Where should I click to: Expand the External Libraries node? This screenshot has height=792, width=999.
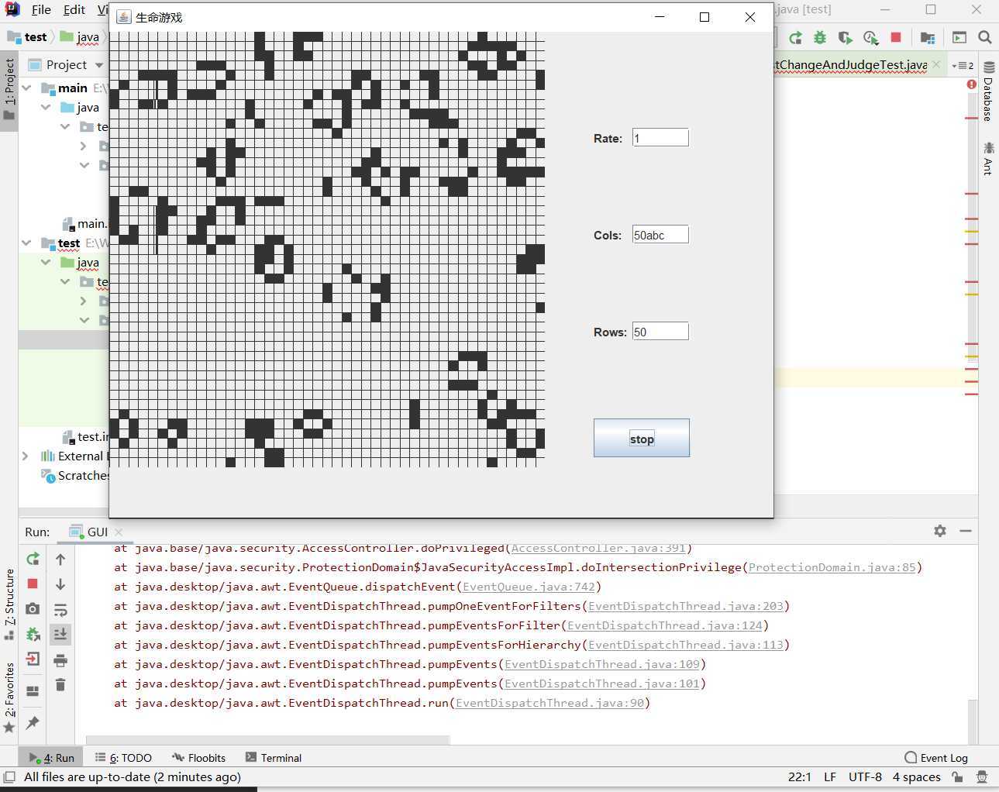click(25, 456)
